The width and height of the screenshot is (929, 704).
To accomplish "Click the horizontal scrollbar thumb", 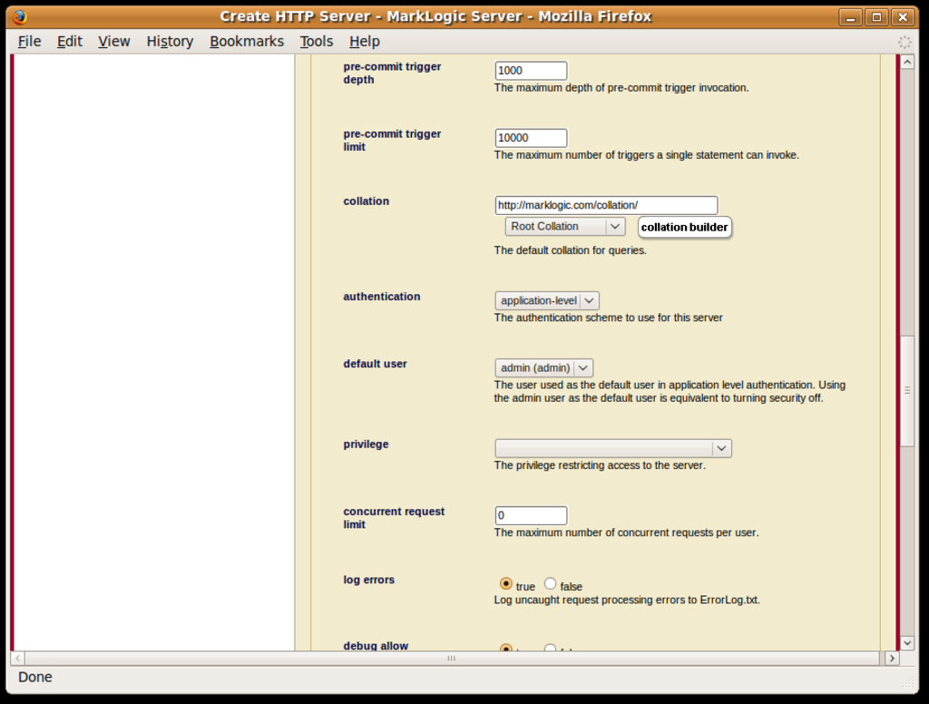I will tap(452, 659).
